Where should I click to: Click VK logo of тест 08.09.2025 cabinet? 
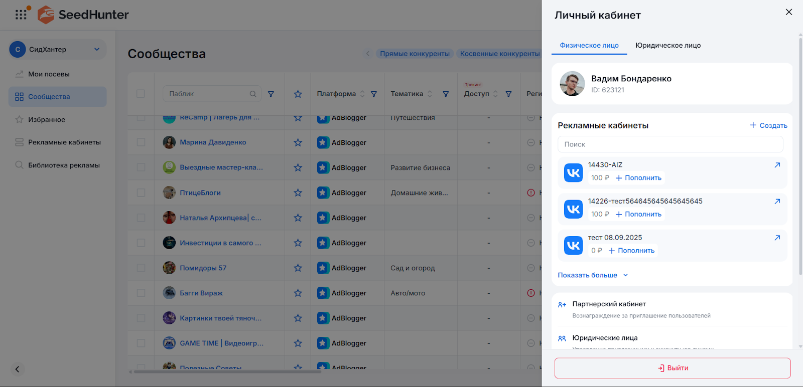tap(573, 246)
